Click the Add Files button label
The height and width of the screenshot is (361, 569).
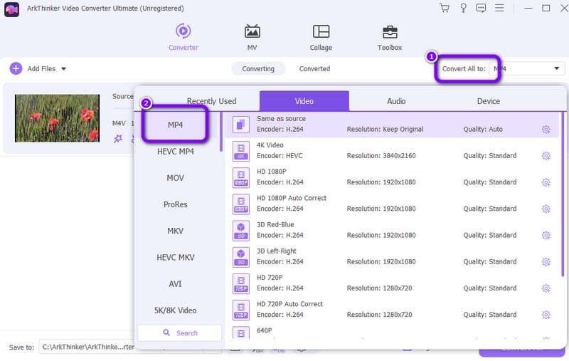[x=41, y=68]
